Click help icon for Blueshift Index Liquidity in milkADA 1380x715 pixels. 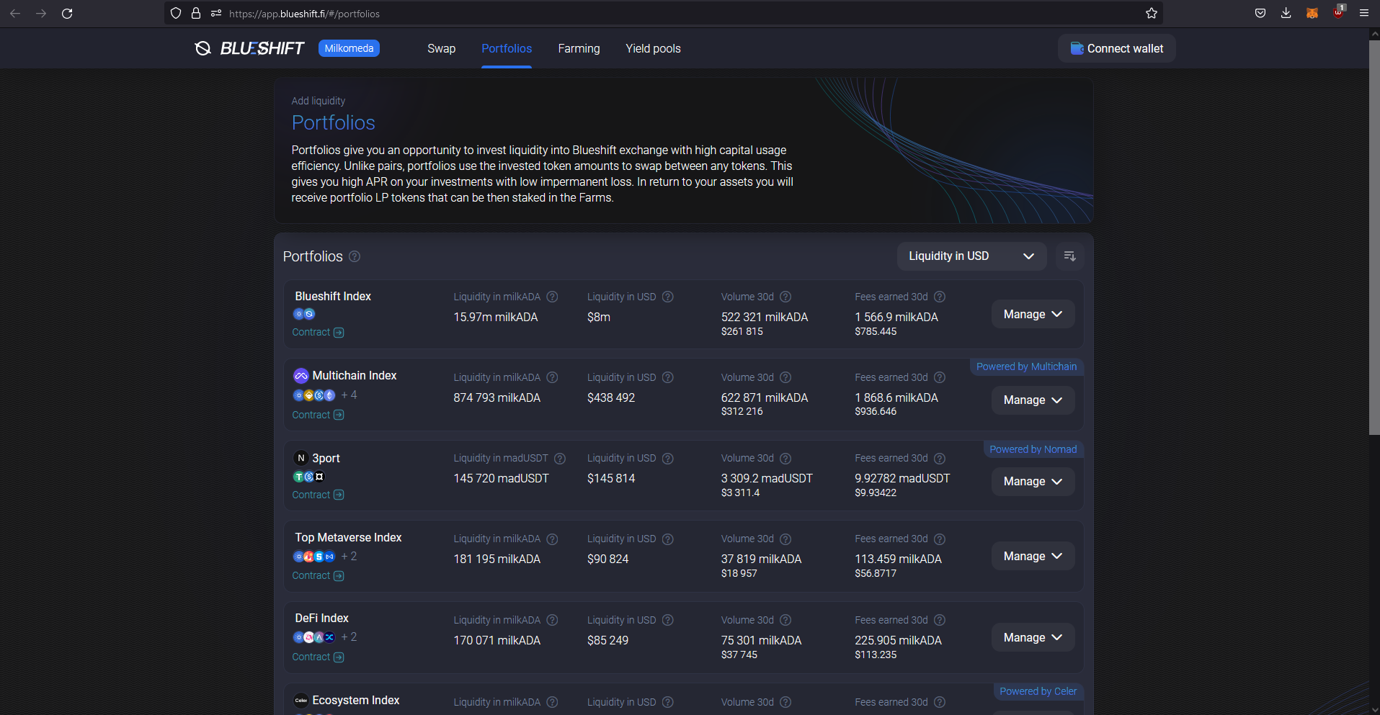click(552, 297)
